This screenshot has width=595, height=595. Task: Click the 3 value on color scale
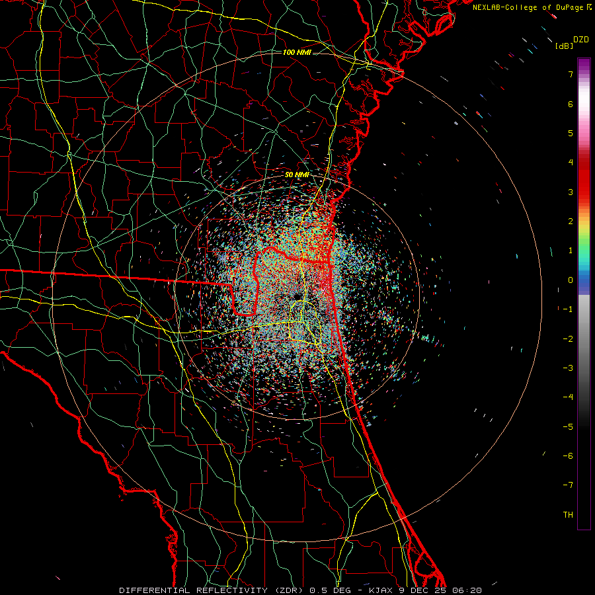(x=571, y=192)
